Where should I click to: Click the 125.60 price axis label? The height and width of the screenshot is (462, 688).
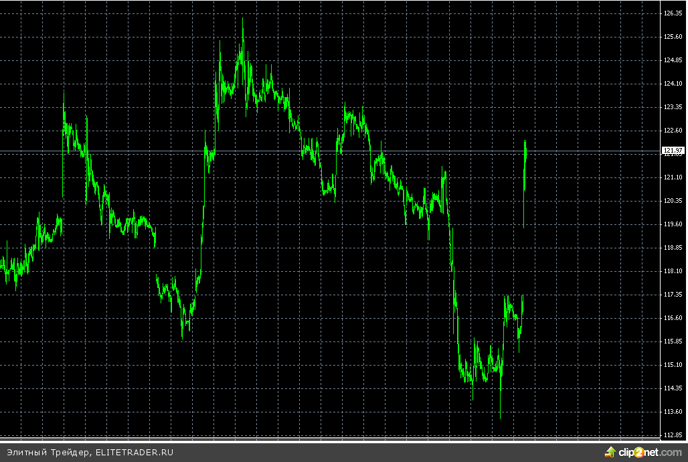pyautogui.click(x=673, y=37)
